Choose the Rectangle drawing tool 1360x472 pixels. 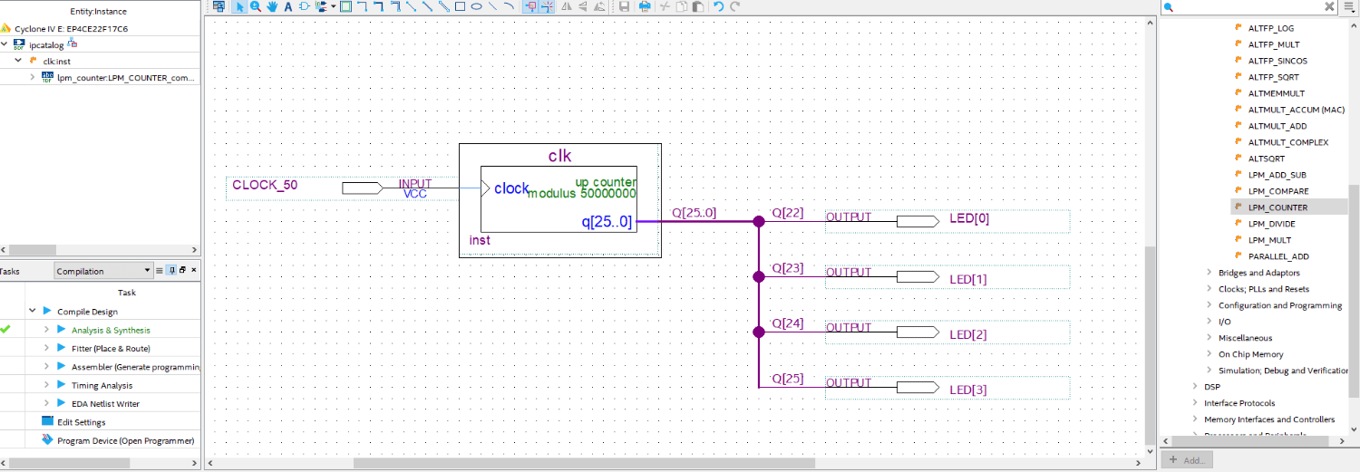point(460,6)
